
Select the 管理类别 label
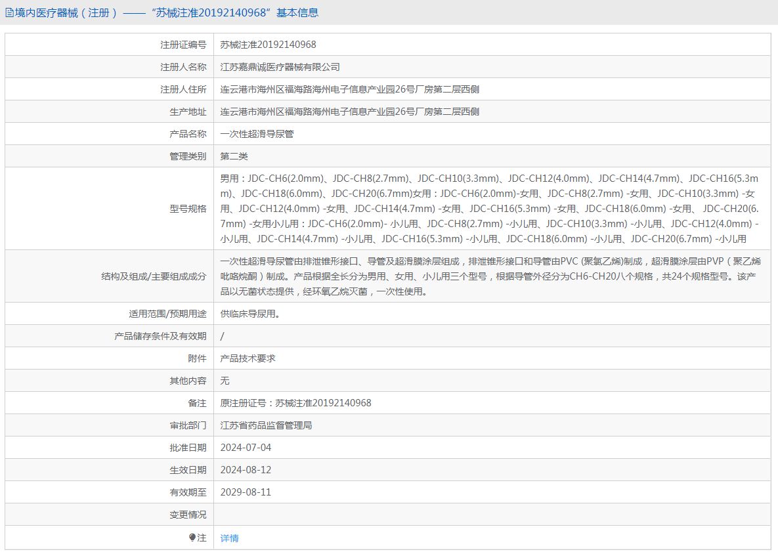[x=188, y=156]
